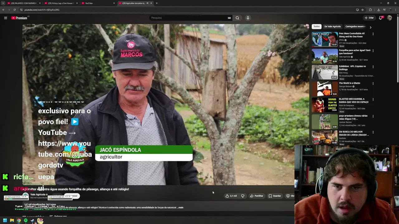Open the Chrome profile avatar
The image size is (399, 224).
(390, 10)
